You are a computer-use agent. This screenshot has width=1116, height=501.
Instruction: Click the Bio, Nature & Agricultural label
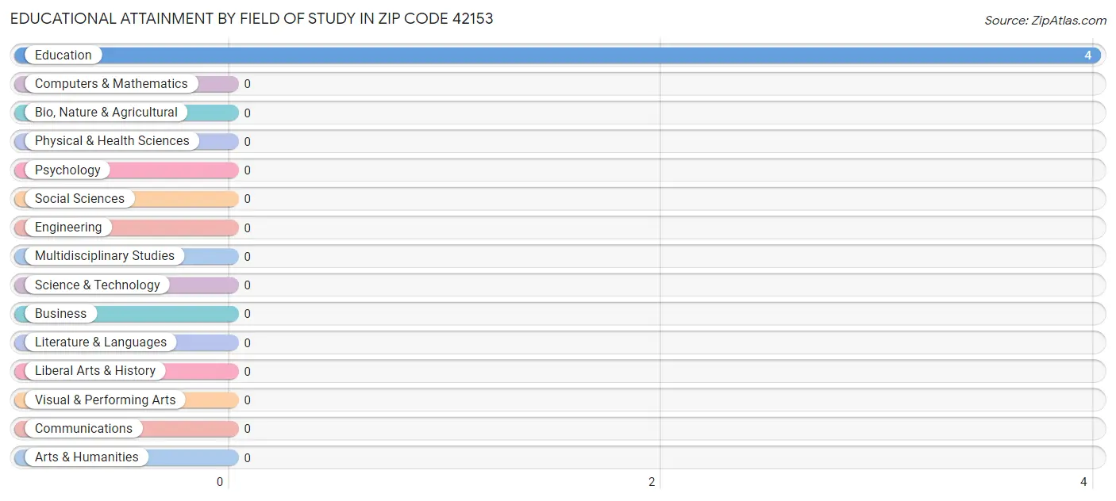coord(106,113)
